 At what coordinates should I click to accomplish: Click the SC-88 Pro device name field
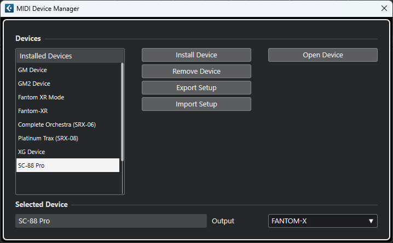tap(111, 221)
